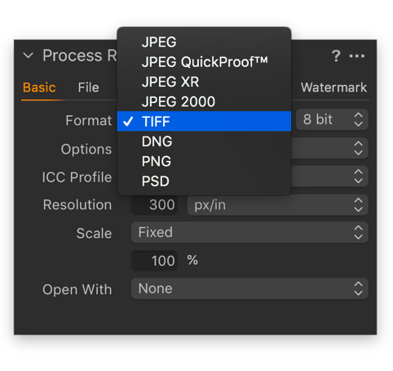
Task: Open the 8 bit depth dropdown
Action: pos(332,119)
